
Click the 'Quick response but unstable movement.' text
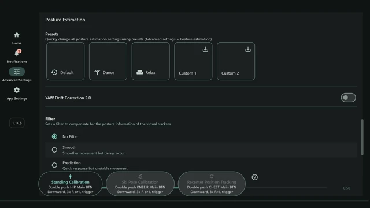tap(95, 168)
